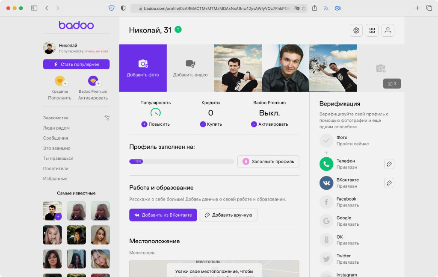Click the Стать популярнее button
The image size is (438, 277).
76,64
